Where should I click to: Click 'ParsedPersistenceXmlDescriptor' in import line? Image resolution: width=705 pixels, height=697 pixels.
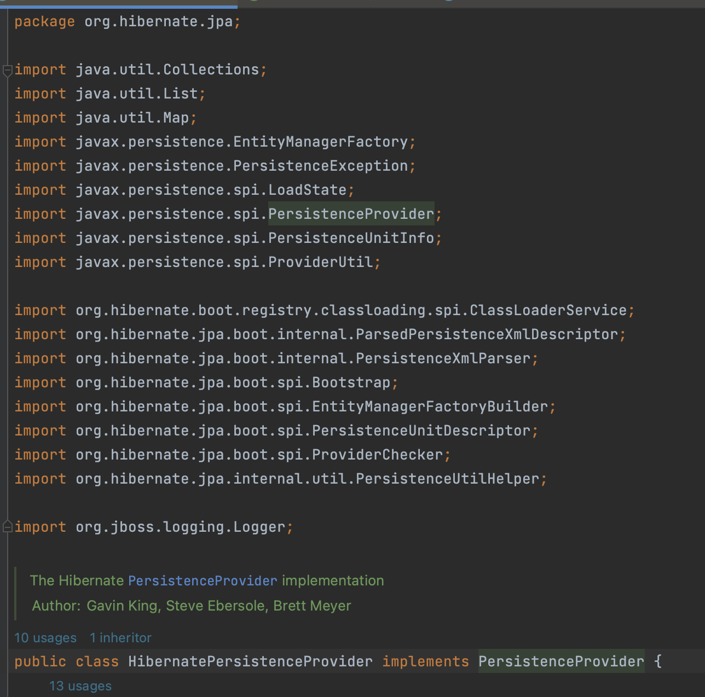point(487,334)
